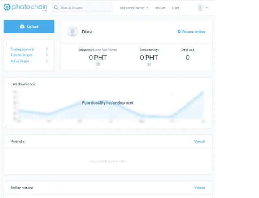Click the Portfolio heading
259x198 pixels.
pyautogui.click(x=18, y=142)
